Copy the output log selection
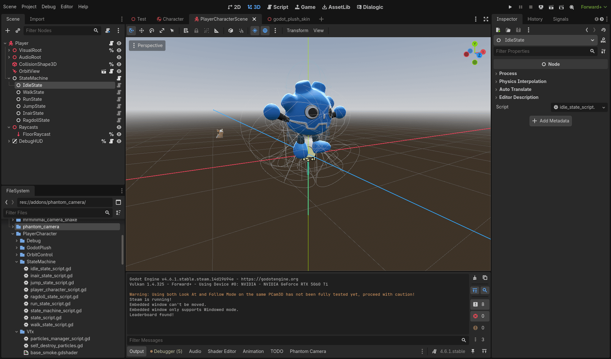The image size is (611, 359). 485,278
